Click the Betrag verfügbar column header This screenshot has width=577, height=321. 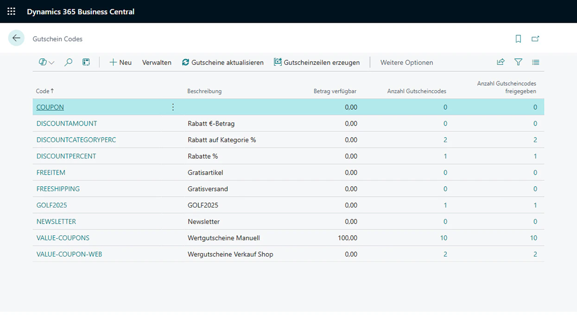point(335,91)
